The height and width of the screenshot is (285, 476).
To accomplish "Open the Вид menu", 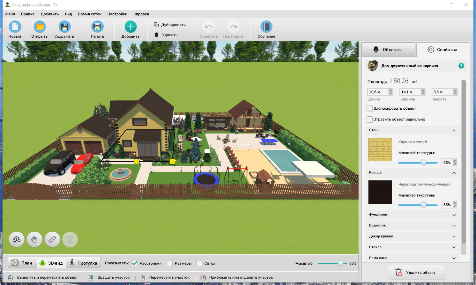I will pos(68,14).
